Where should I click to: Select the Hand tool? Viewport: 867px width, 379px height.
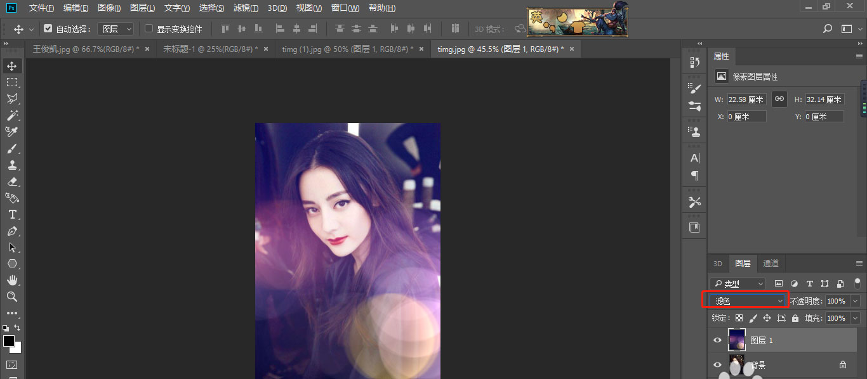click(12, 280)
